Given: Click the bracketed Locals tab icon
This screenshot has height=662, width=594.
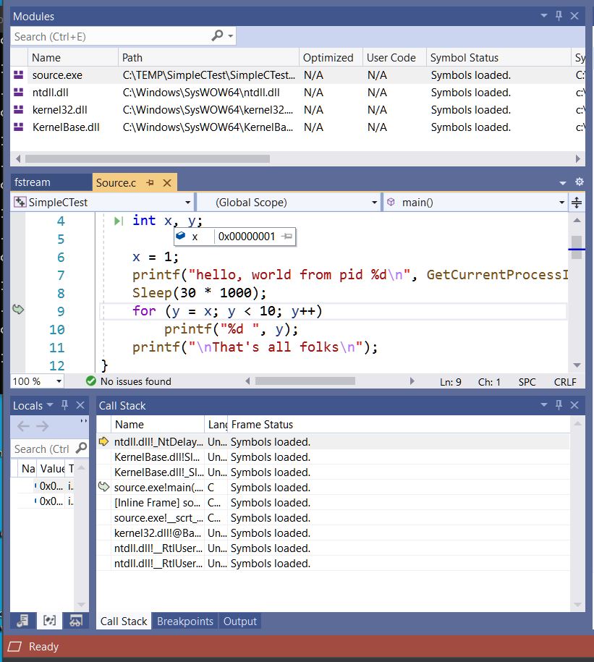Looking at the screenshot, I should pyautogui.click(x=49, y=620).
